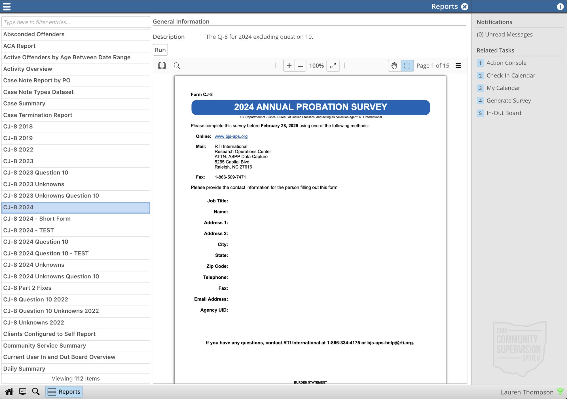
Task: Open the PDF search magnifier
Action: 177,66
